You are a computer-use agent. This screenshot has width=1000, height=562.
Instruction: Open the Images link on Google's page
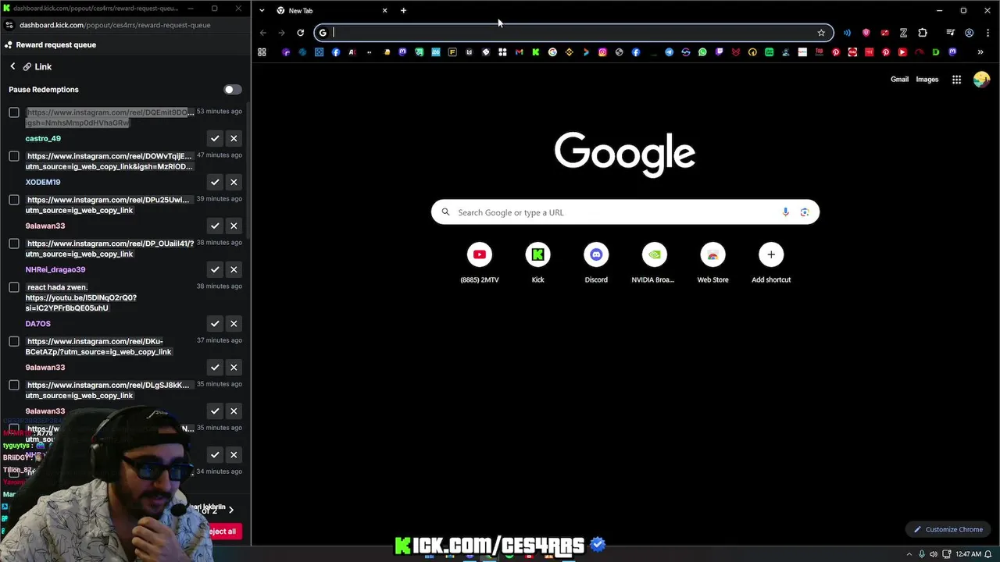pos(927,80)
